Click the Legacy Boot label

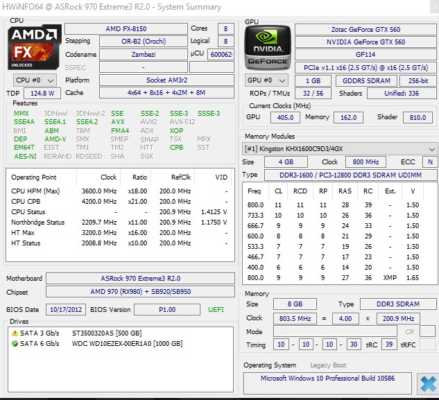[x=328, y=365]
